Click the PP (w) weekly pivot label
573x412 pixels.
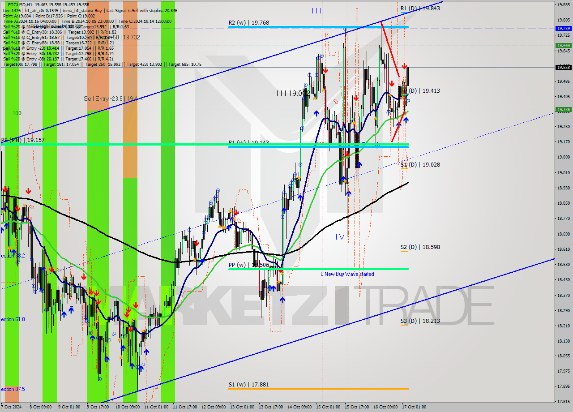click(x=249, y=265)
